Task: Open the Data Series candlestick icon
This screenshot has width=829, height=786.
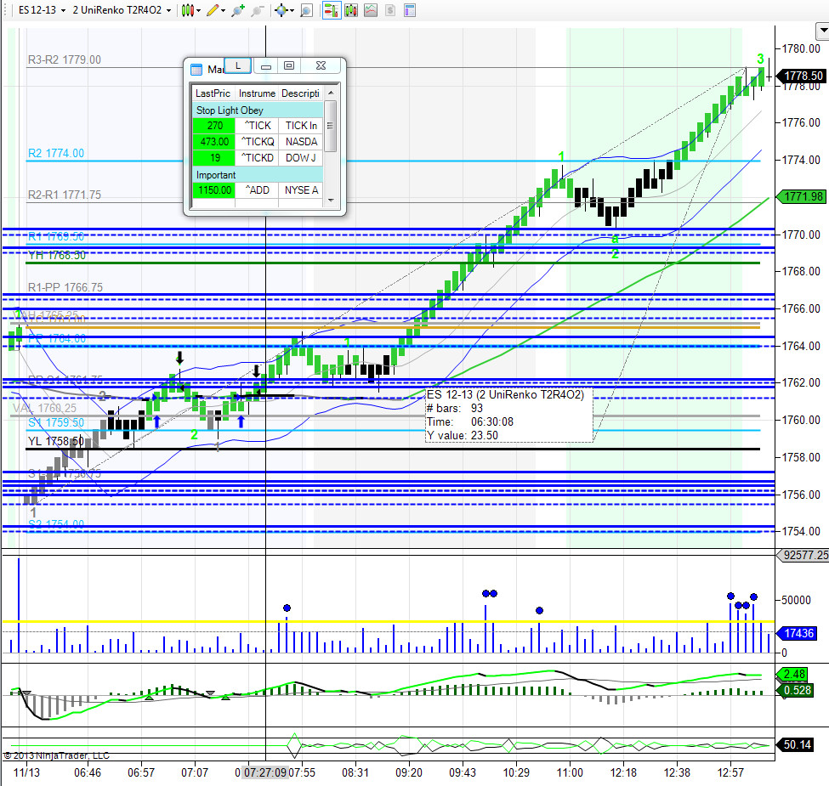Action: coord(351,10)
